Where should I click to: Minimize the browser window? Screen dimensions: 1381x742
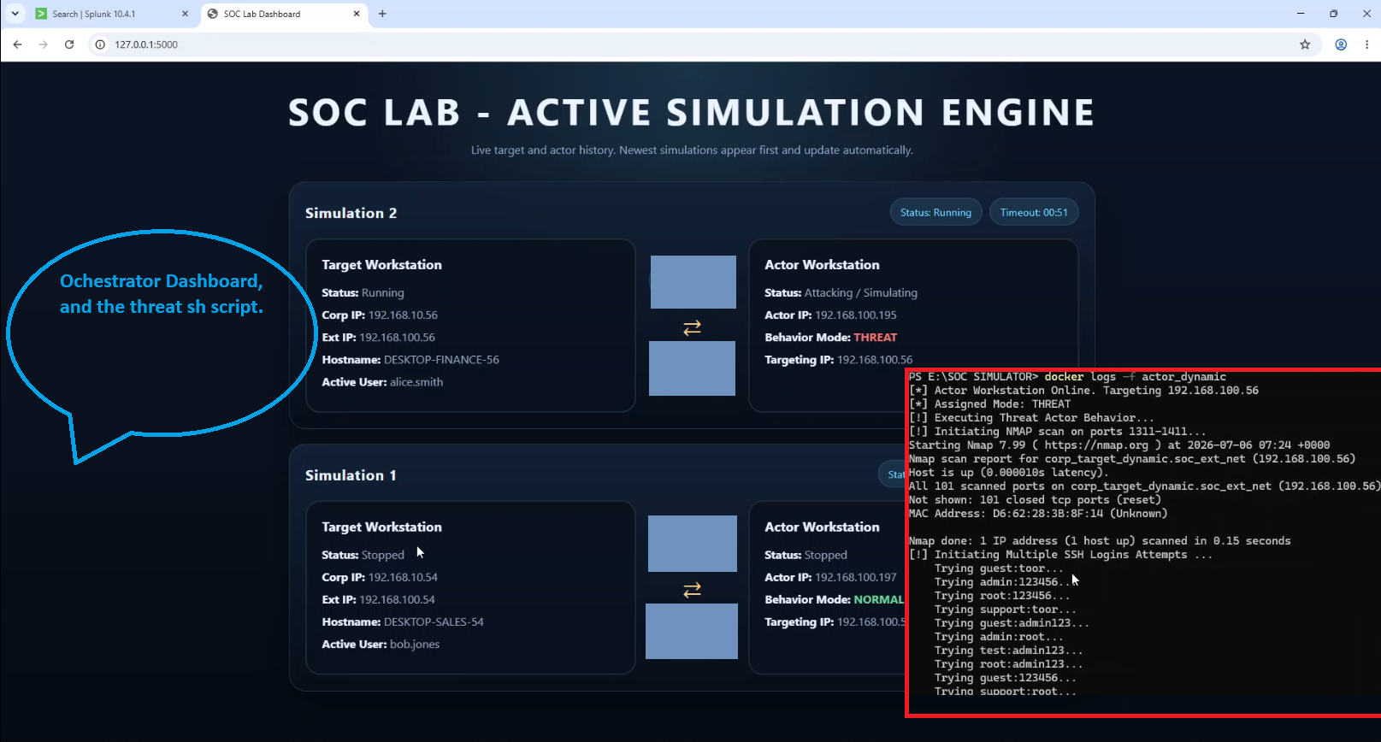[x=1301, y=14]
